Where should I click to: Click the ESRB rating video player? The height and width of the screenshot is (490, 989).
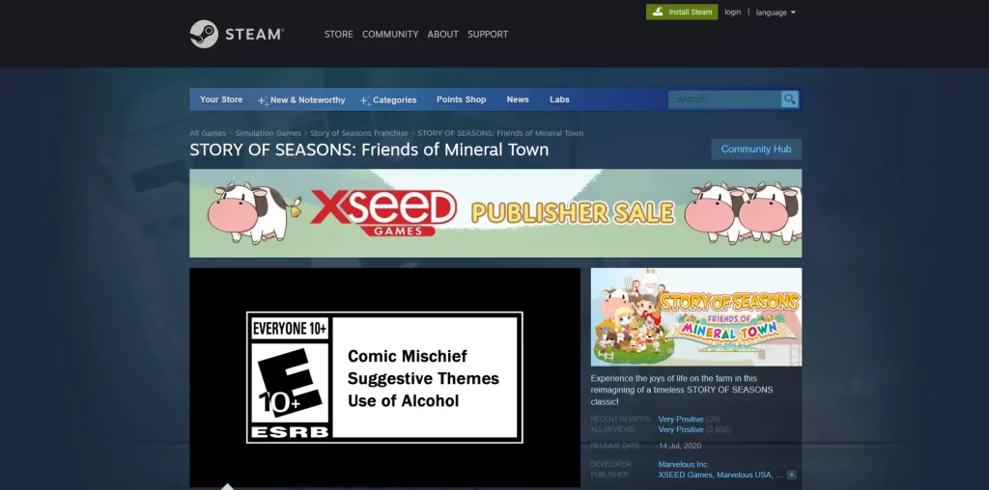coord(384,377)
